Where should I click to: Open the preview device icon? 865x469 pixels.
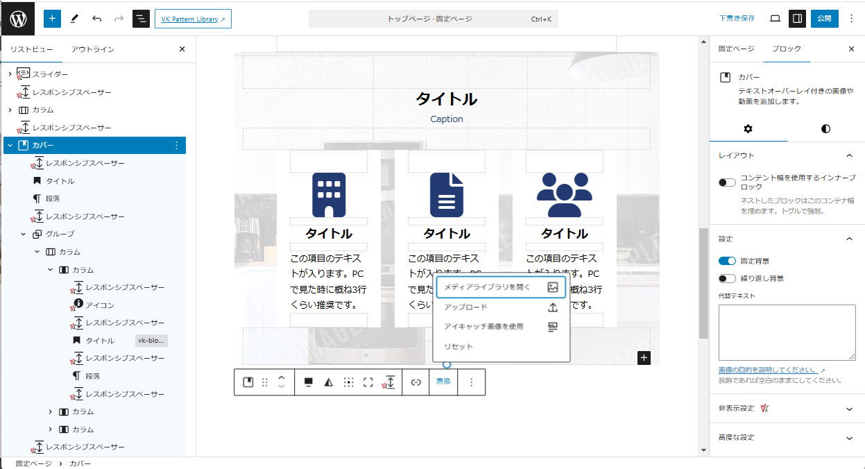tap(776, 19)
